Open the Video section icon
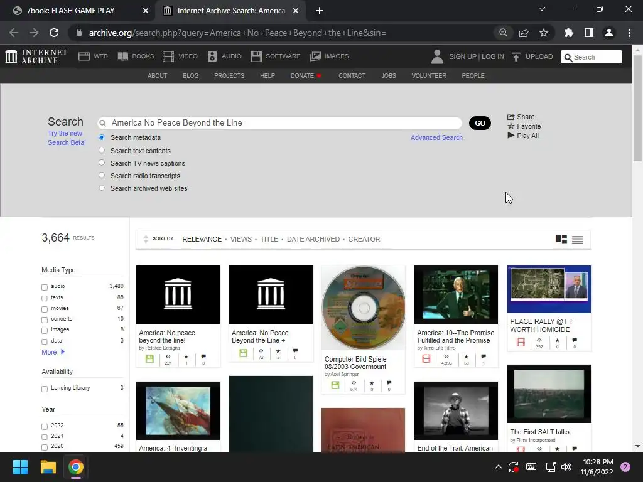The image size is (643, 482). (168, 56)
